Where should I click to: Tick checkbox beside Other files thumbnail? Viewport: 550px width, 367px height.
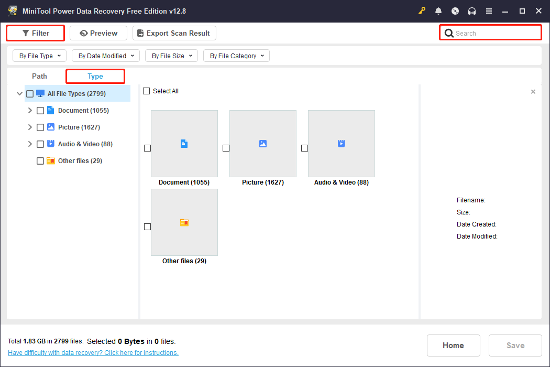[147, 227]
